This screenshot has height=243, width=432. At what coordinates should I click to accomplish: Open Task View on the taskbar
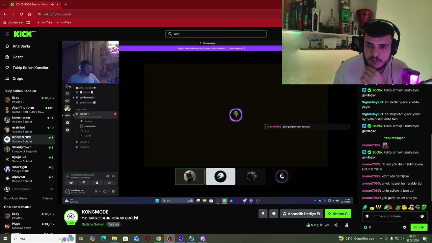[x=81, y=239]
